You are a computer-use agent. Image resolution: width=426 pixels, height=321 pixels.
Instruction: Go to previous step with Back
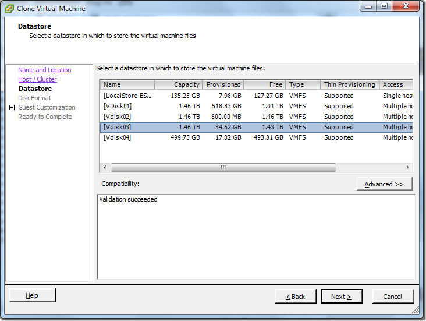(295, 297)
